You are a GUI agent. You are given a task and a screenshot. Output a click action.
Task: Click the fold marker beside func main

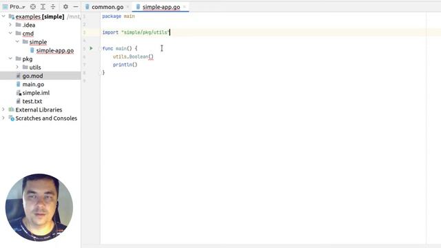(100, 49)
